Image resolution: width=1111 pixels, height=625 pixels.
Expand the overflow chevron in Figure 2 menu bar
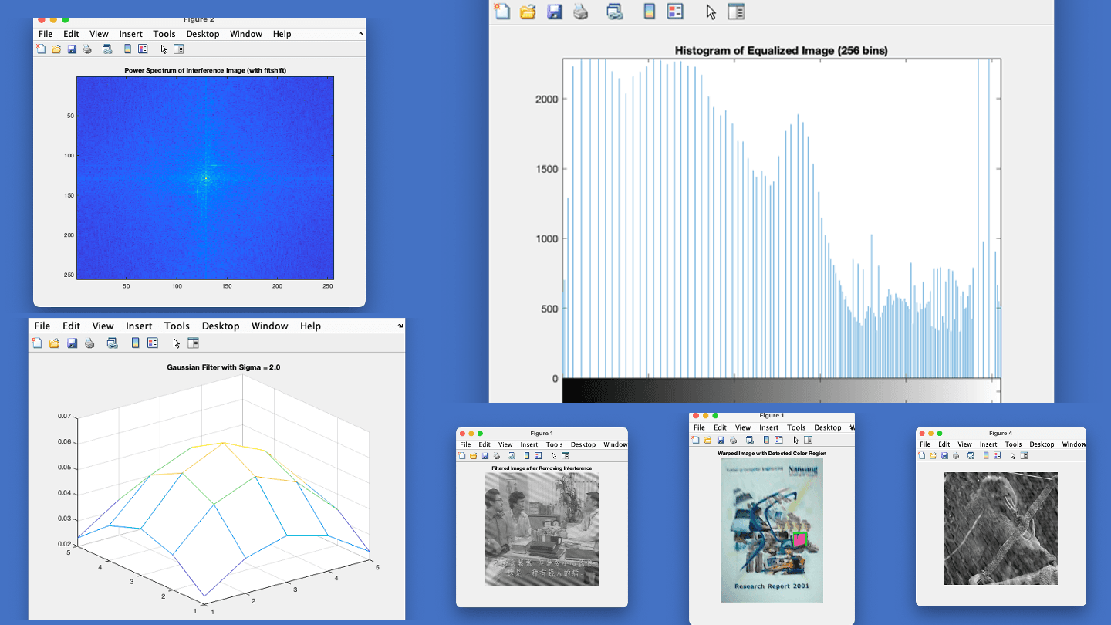[360, 34]
